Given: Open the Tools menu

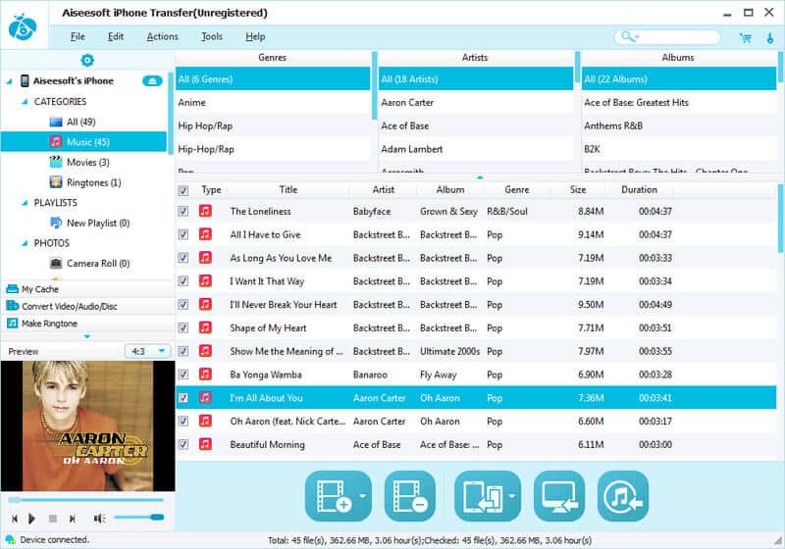Looking at the screenshot, I should click(x=211, y=37).
